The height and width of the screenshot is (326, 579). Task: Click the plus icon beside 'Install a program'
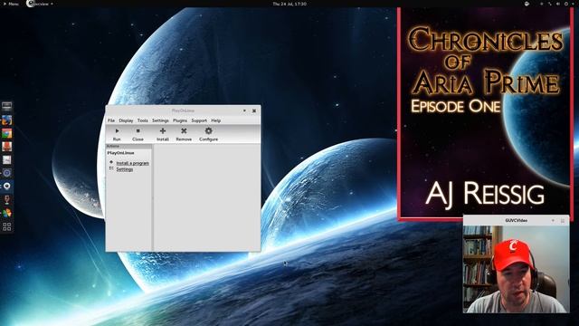click(111, 162)
